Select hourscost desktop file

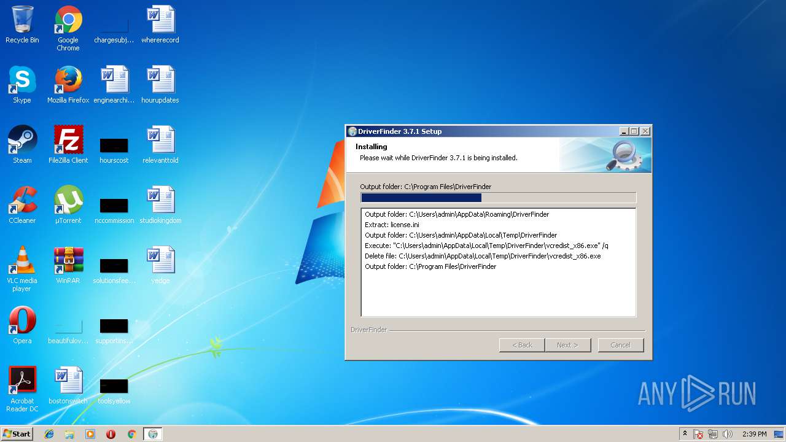[x=114, y=150]
